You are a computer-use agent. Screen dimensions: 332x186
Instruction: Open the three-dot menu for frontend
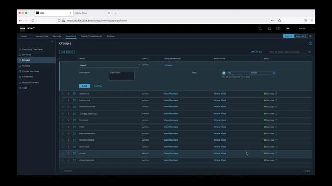tap(63, 120)
